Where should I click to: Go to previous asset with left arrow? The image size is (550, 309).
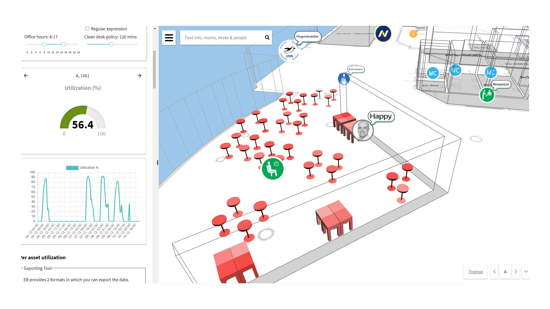click(26, 76)
